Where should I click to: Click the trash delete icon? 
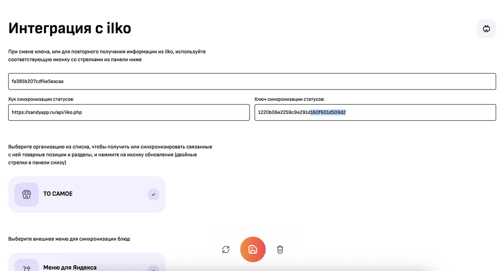click(280, 249)
